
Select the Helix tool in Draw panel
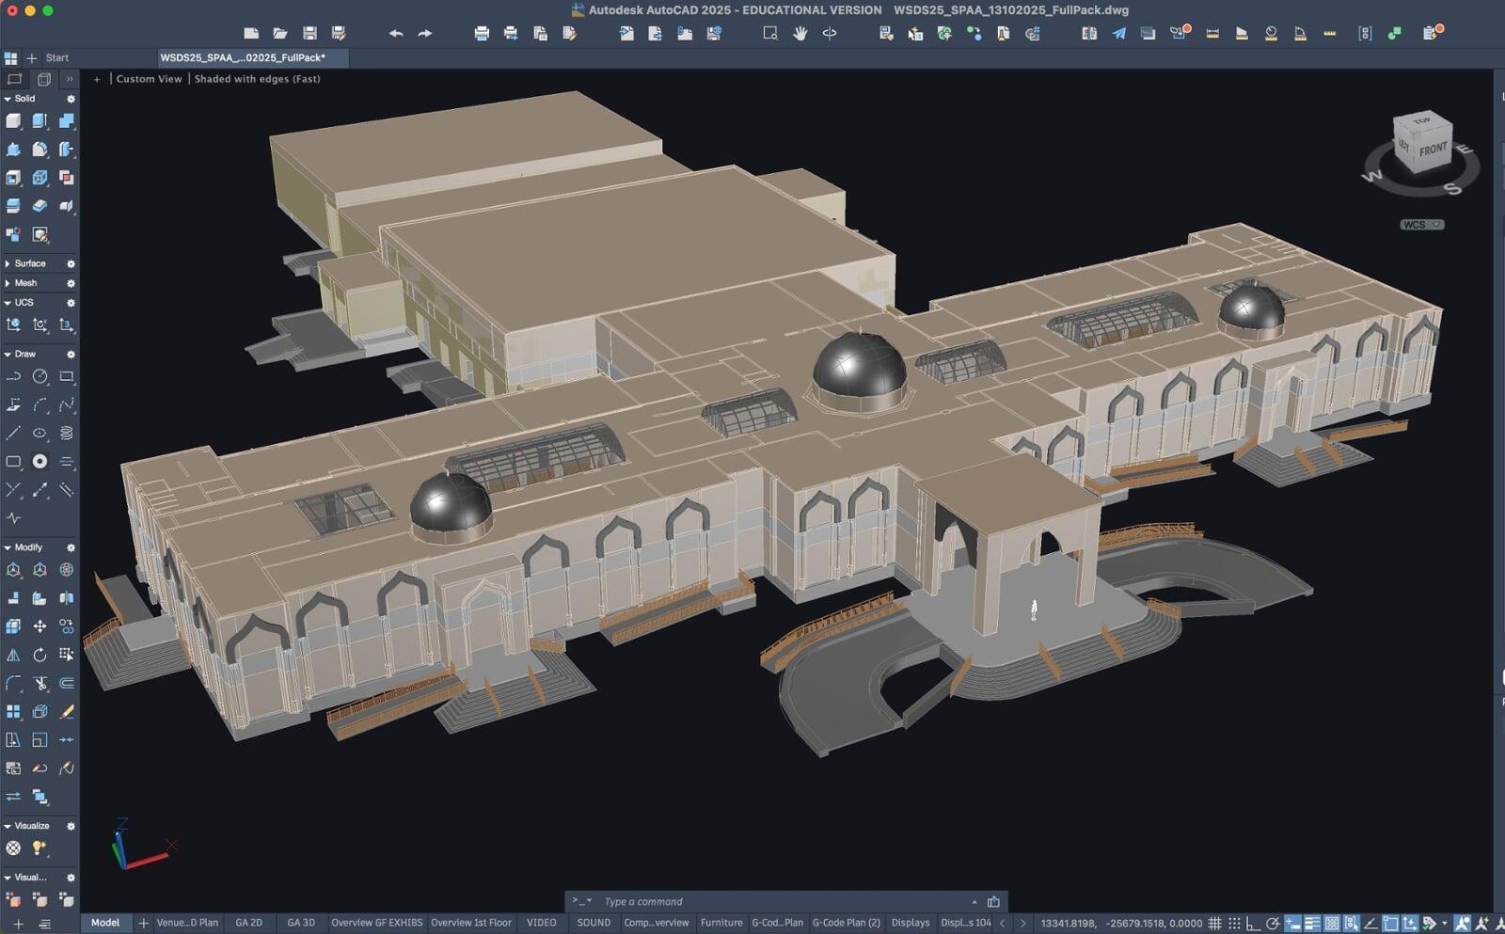(x=66, y=434)
